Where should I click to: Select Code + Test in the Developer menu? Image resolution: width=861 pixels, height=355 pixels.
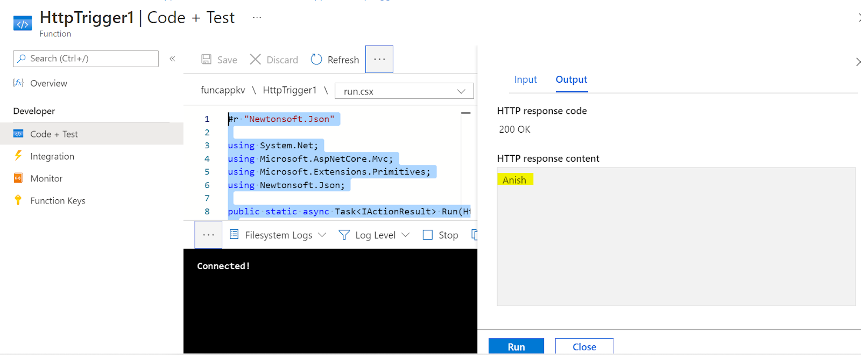(x=91, y=134)
